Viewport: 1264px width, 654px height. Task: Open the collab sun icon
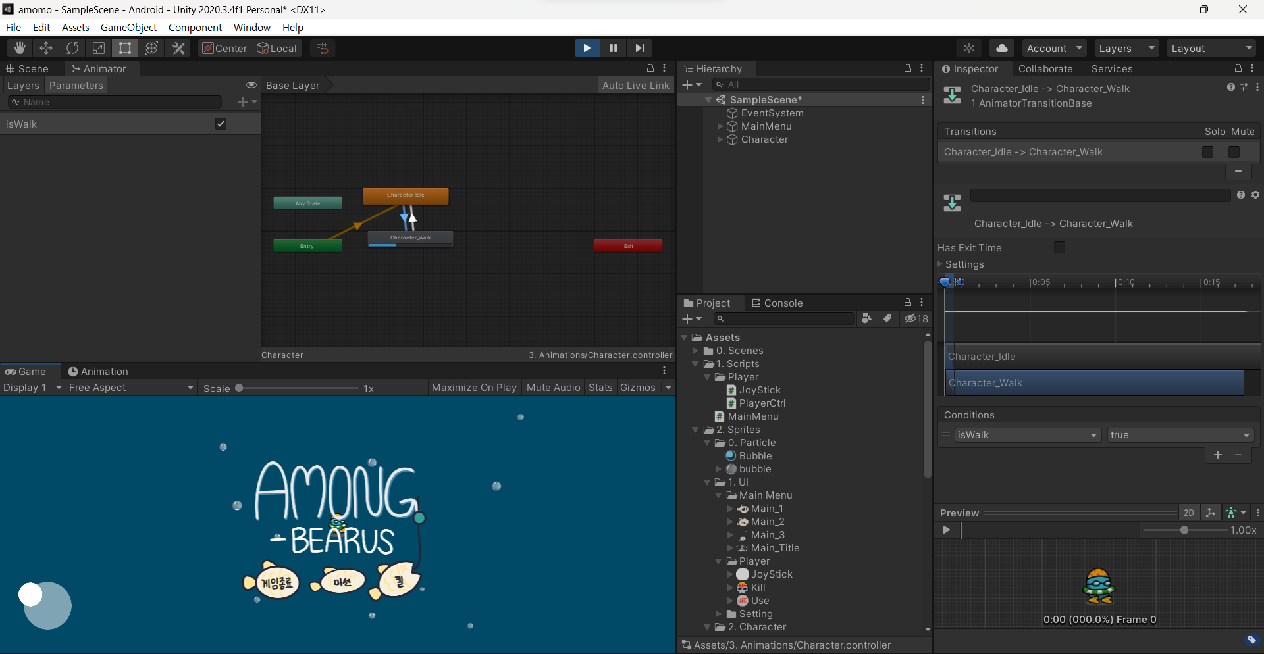[x=969, y=48]
